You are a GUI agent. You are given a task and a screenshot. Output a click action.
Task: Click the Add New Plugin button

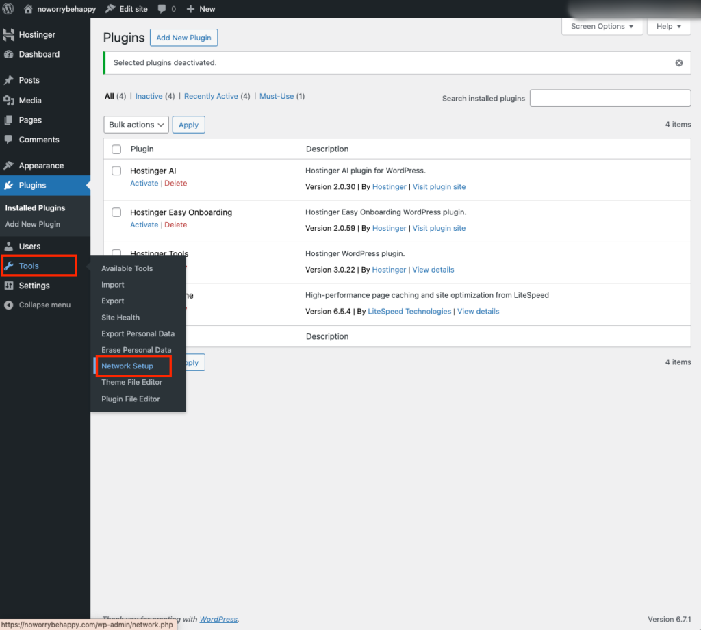pos(183,38)
